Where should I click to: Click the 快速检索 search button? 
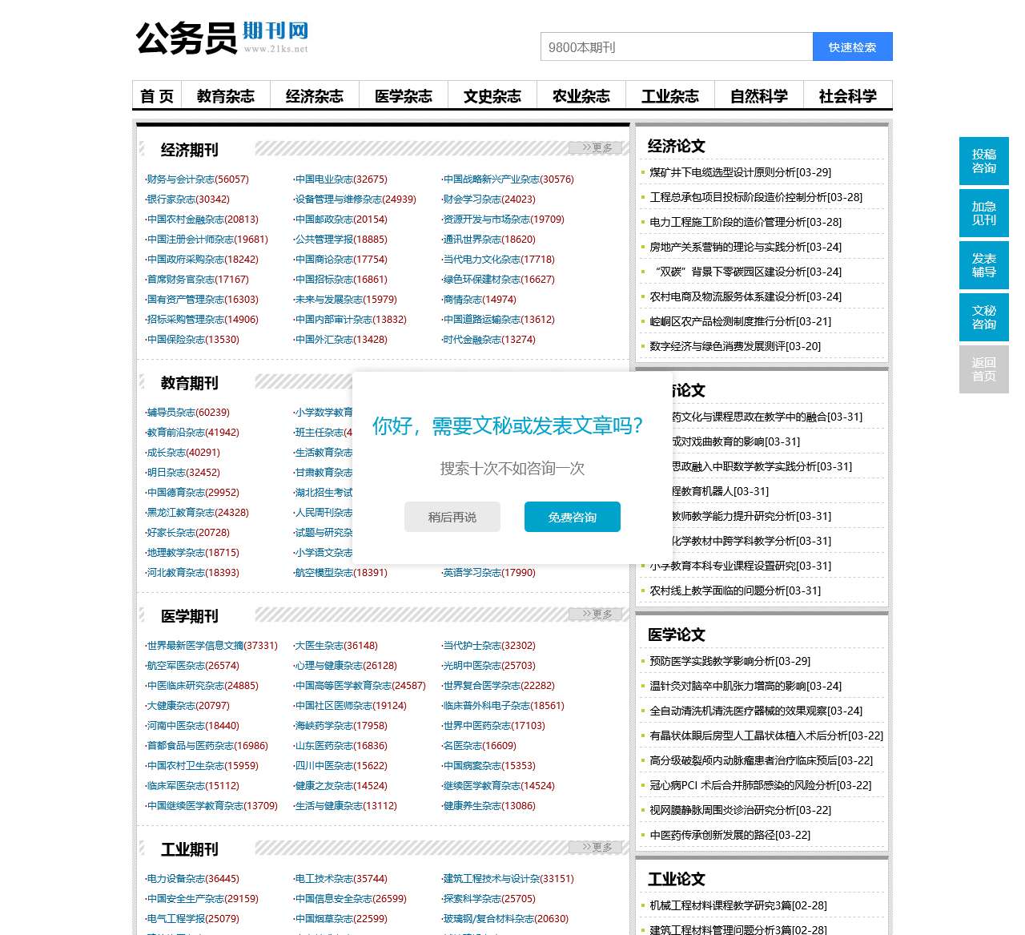coord(852,46)
